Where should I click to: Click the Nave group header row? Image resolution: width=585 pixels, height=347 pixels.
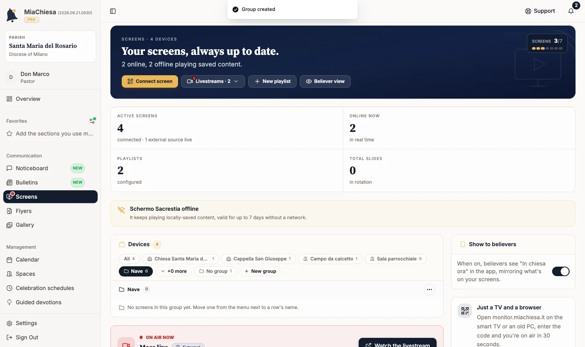[x=277, y=290]
